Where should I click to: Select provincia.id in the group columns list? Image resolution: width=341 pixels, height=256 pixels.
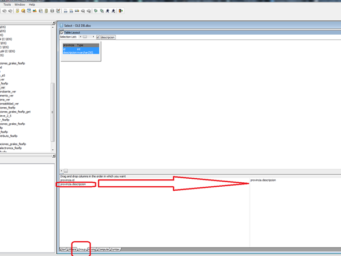pos(67,180)
